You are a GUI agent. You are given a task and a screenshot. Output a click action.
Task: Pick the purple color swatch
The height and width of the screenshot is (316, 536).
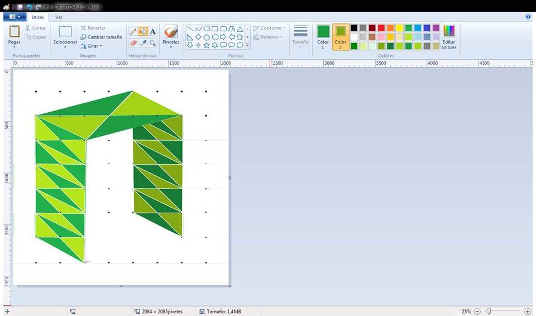(436, 28)
